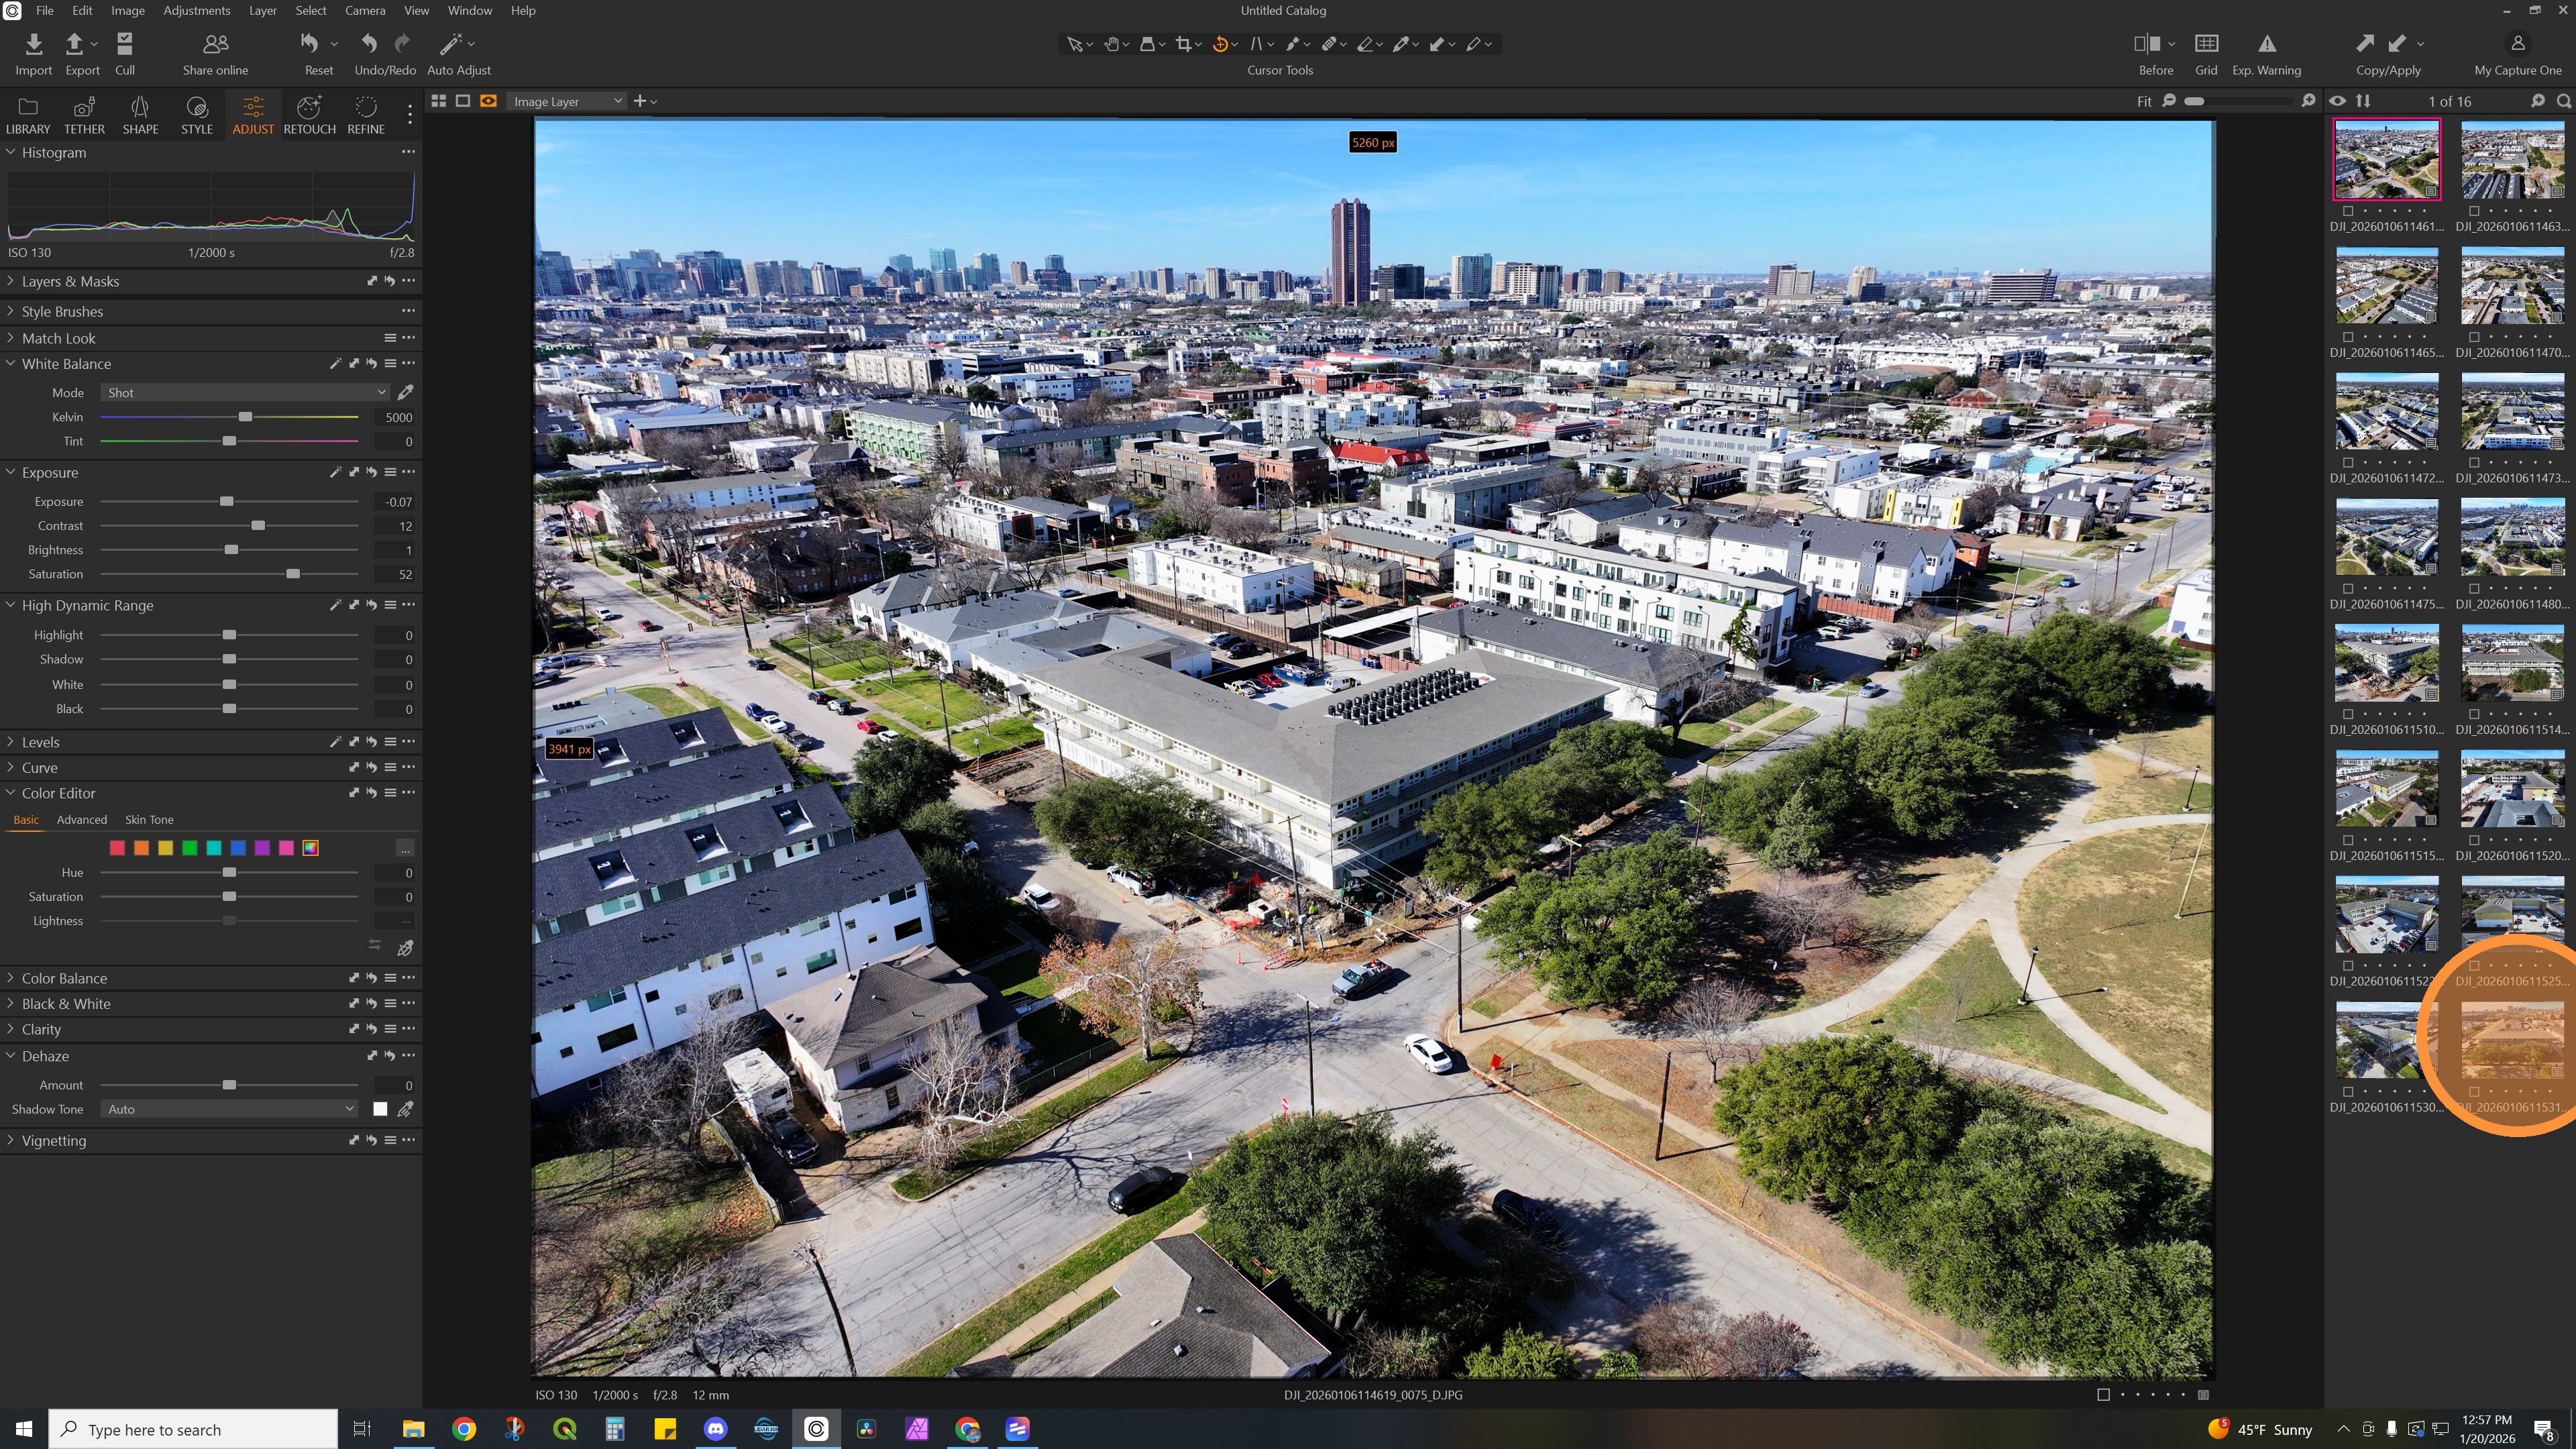This screenshot has width=2576, height=1449.
Task: Switch viewer to multi-image grid view
Action: point(438,101)
